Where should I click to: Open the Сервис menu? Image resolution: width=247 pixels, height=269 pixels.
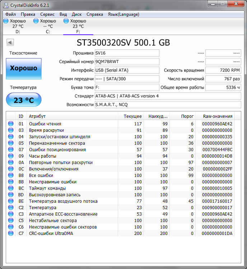[x=47, y=14]
